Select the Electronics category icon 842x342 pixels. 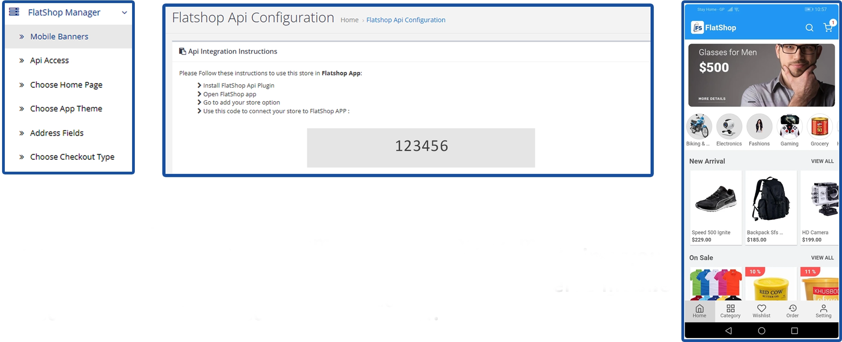[x=729, y=127]
